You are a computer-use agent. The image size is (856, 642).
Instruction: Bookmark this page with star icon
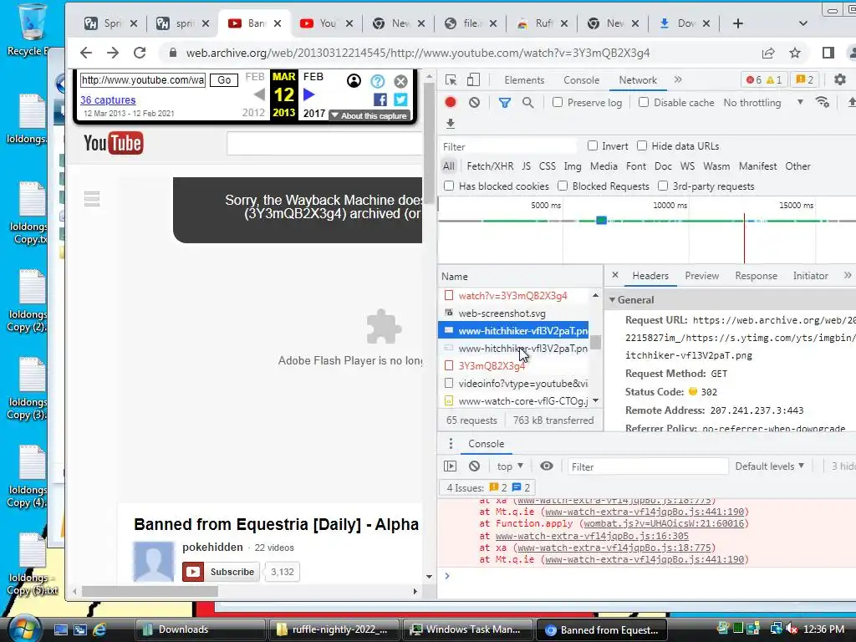tap(795, 53)
